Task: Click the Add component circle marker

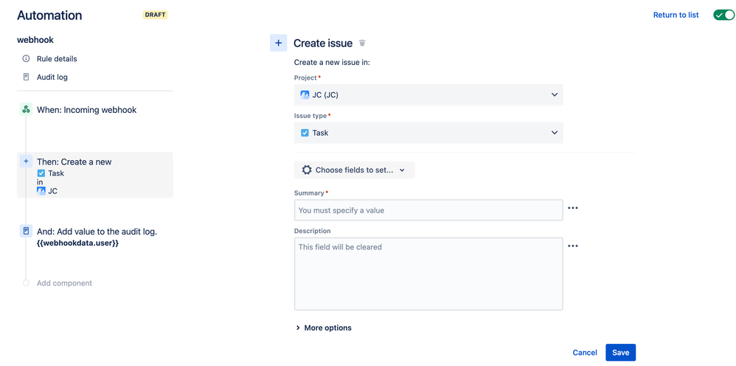Action: tap(26, 283)
